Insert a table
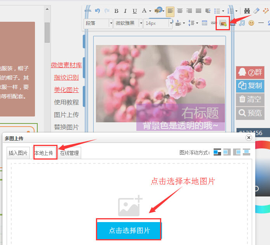 pyautogui.click(x=204, y=23)
